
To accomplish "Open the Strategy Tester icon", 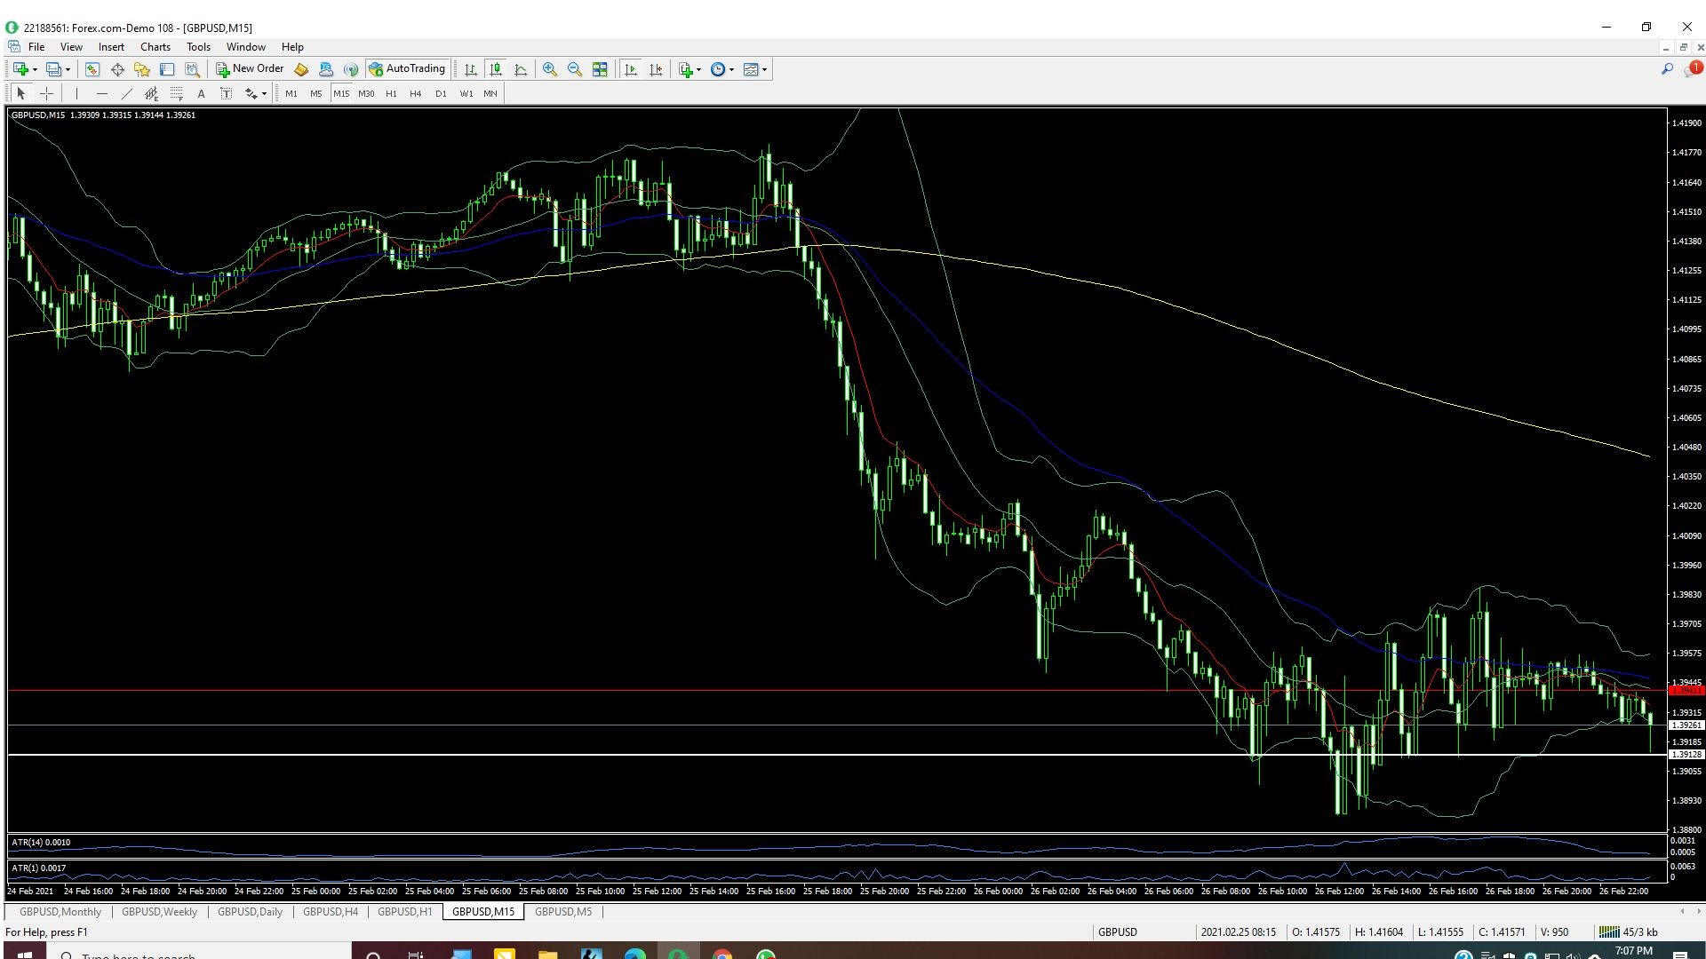I will tap(192, 69).
